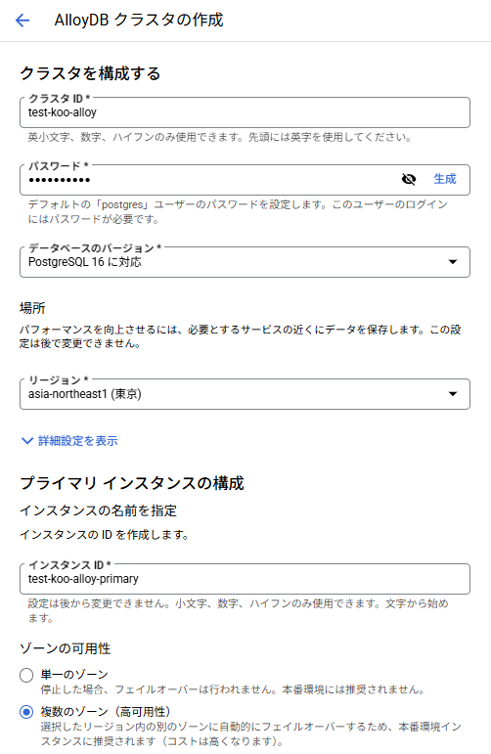Click into the パスワード field
Image resolution: width=491 pixels, height=754 pixels.
[x=209, y=180]
